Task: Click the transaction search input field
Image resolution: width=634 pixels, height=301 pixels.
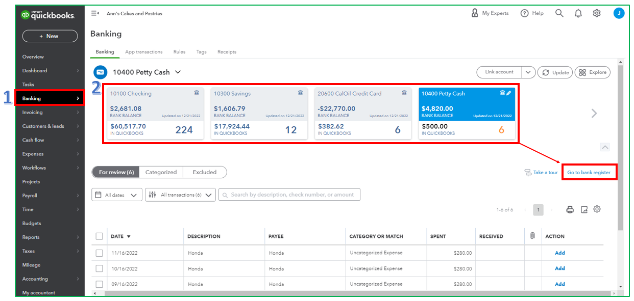Action: (289, 195)
